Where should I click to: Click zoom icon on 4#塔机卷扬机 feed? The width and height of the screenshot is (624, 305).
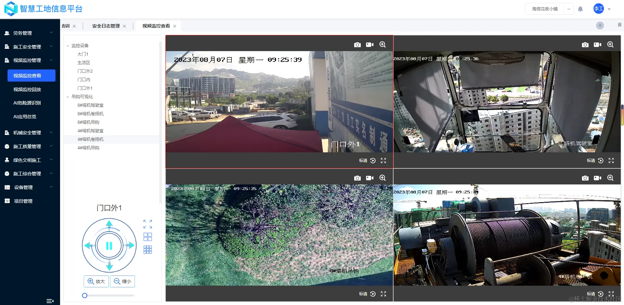(610, 178)
